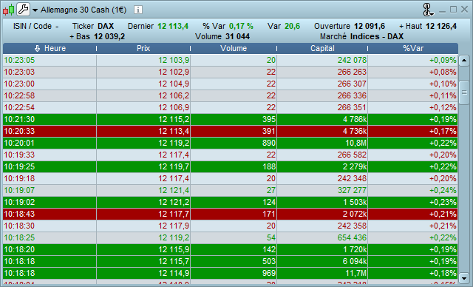Screen dimensions: 473x287
Task: Click the Var value 20,6
Action: pyautogui.click(x=293, y=26)
